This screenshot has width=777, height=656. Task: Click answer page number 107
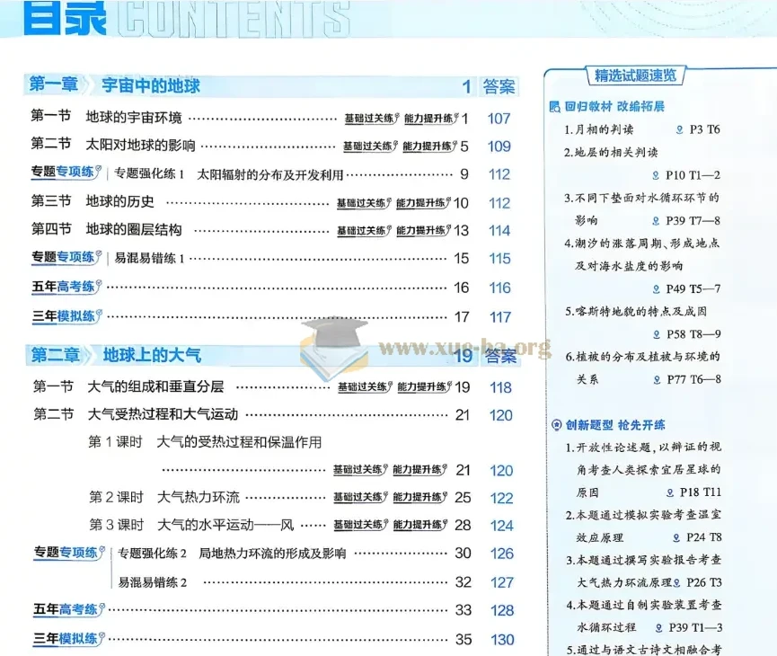point(499,119)
